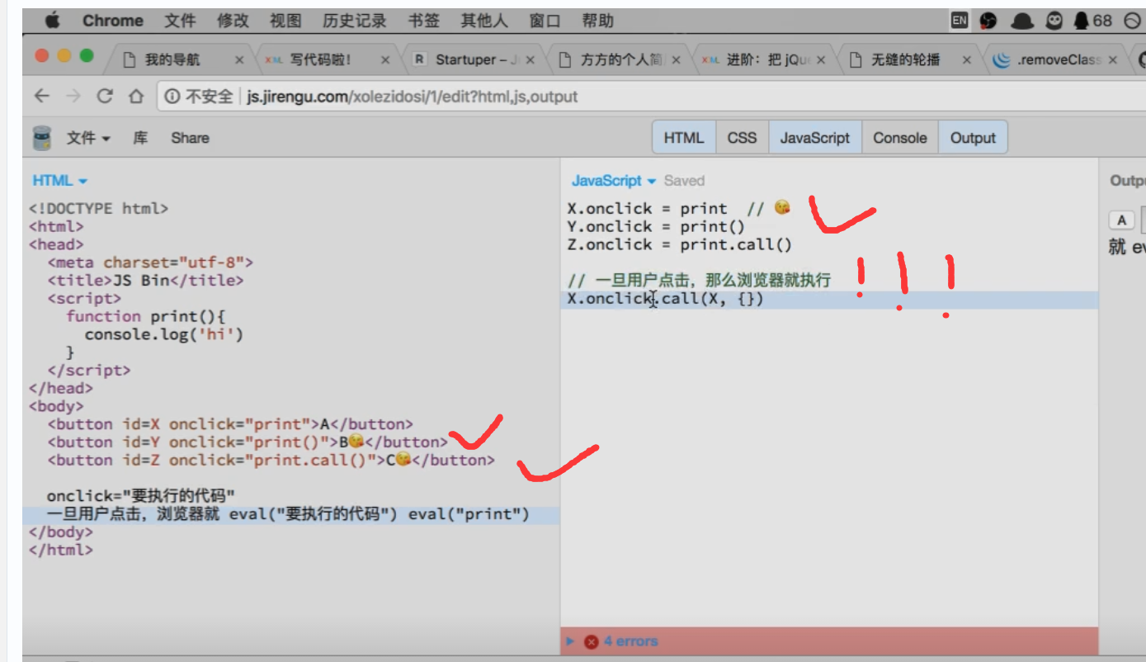Go to the browser home page
Image resolution: width=1146 pixels, height=662 pixels.
pos(135,97)
